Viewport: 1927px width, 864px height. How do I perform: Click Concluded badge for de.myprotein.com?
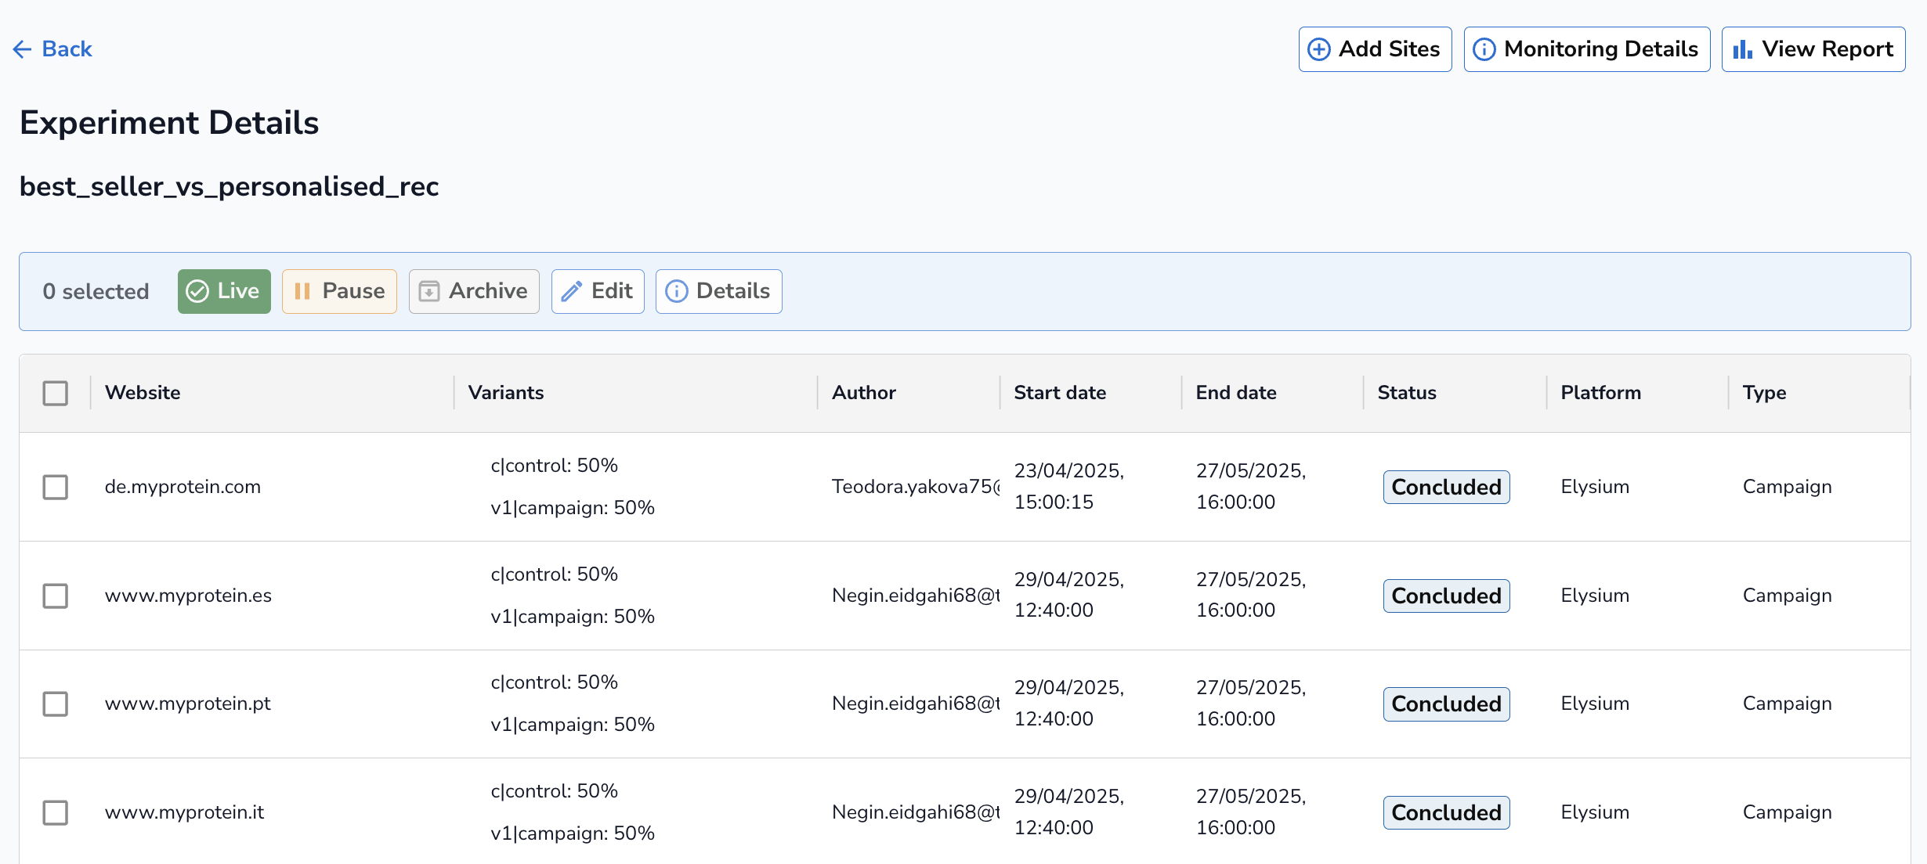click(1446, 487)
